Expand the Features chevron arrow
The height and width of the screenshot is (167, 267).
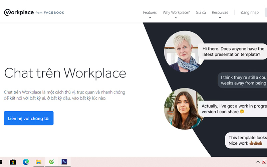(x=150, y=18)
